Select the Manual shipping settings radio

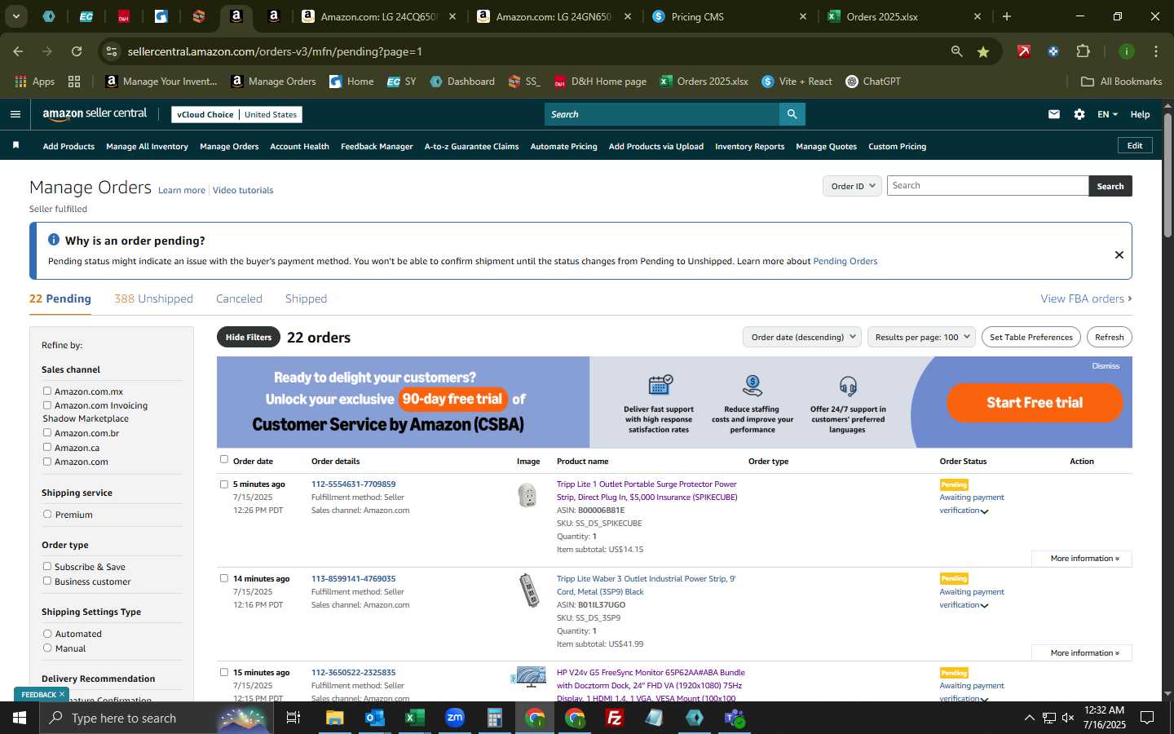[47, 648]
